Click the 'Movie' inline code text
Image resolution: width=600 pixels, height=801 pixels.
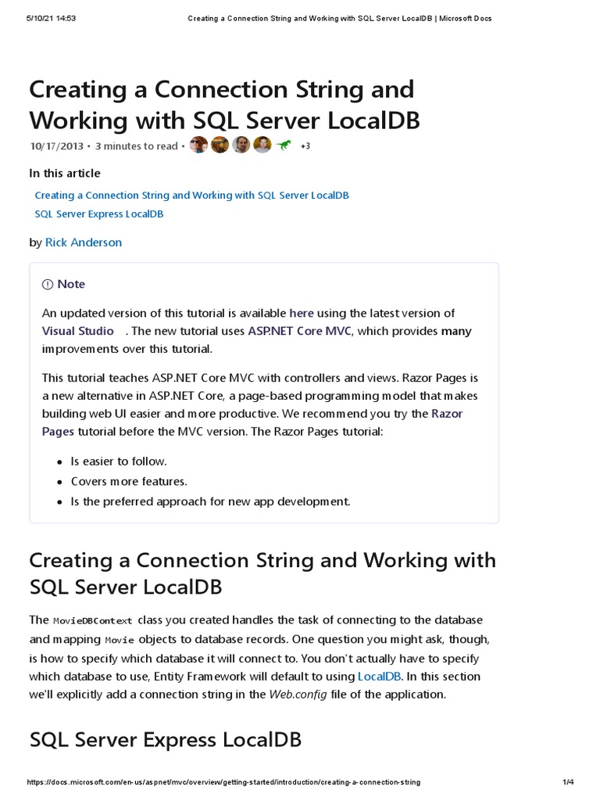(x=120, y=640)
